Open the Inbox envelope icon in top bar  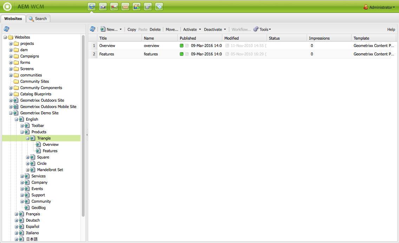(125, 7)
